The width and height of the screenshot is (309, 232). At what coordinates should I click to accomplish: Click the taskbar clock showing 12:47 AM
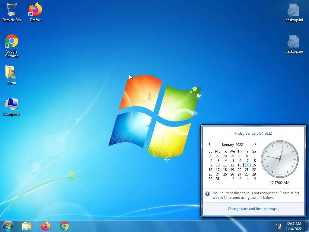pos(294,226)
